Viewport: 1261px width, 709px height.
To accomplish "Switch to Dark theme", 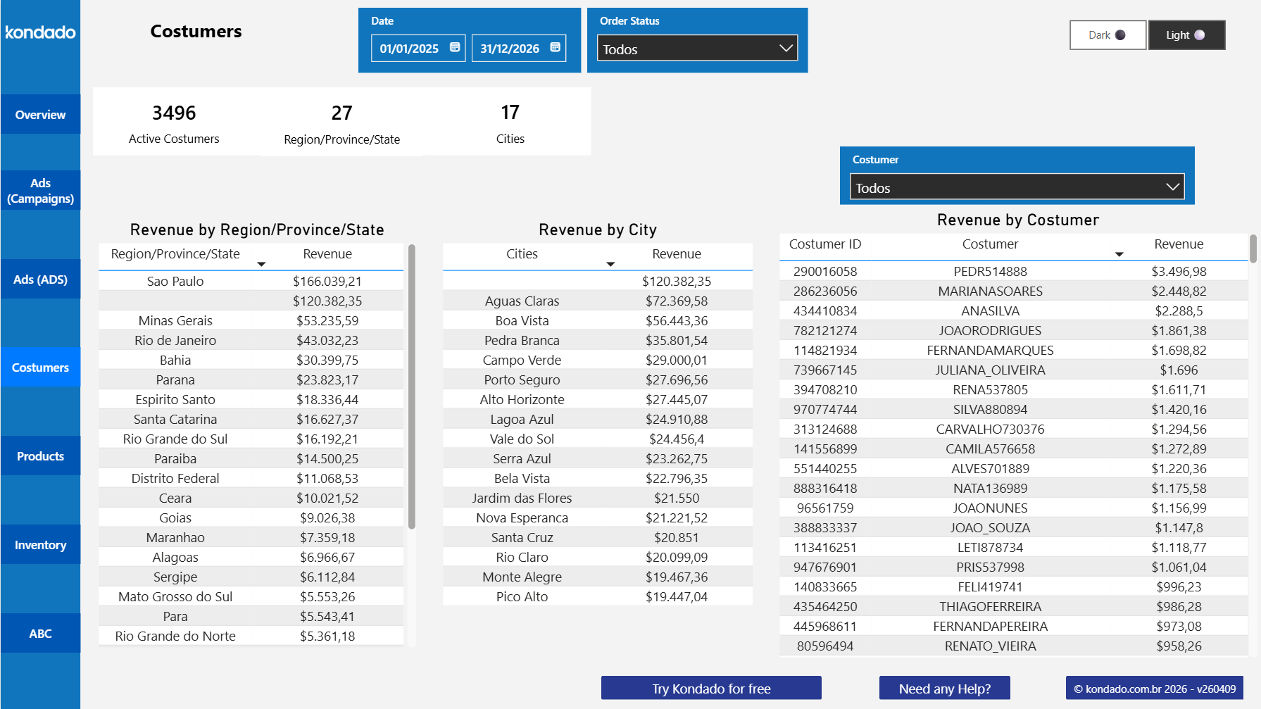I will coord(1108,34).
